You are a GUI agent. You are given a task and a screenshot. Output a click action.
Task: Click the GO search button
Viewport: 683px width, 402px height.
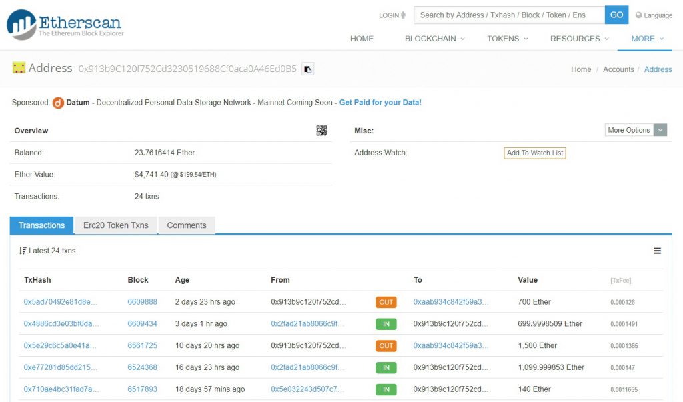click(616, 15)
